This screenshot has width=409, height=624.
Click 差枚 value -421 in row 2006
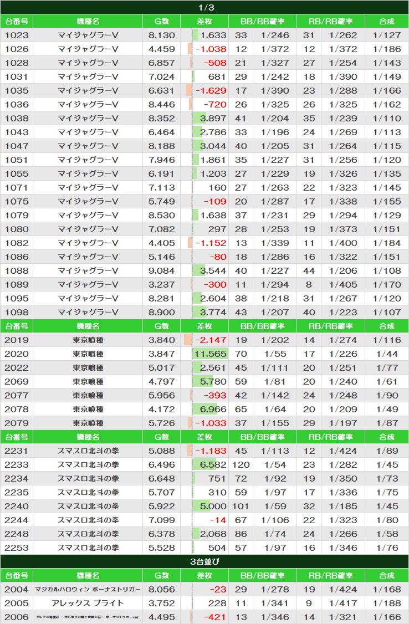(215, 617)
